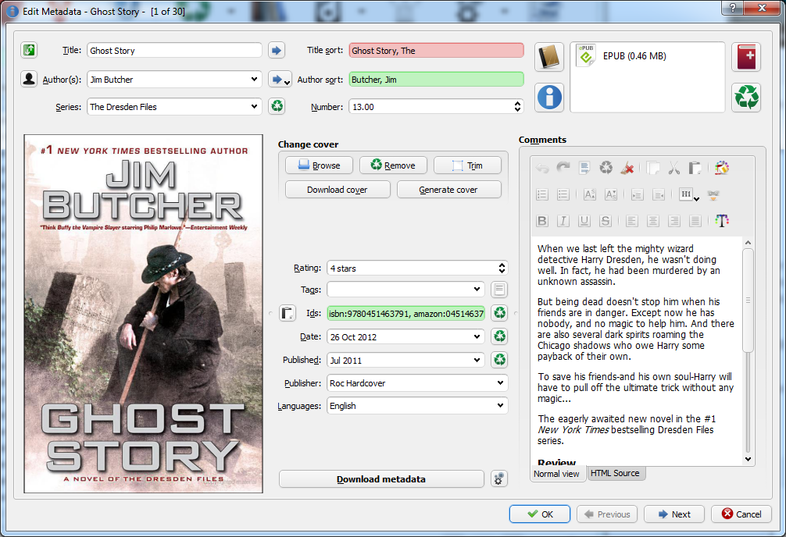Click the copy icon in Comments toolbar

click(x=652, y=168)
